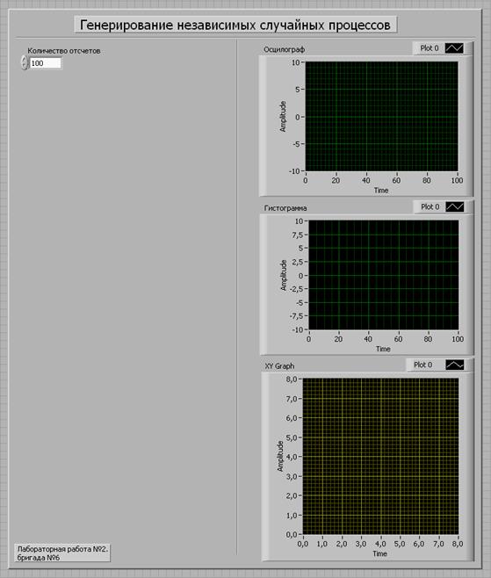Click inside the Осцилограф plot area
Image resolution: width=491 pixels, height=578 pixels.
(381, 117)
